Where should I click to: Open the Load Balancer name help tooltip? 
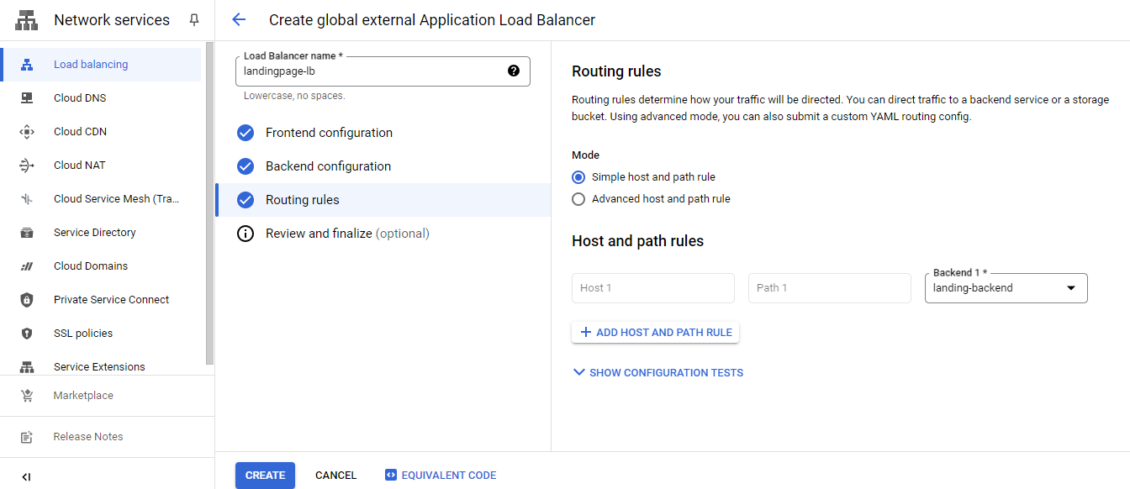513,71
